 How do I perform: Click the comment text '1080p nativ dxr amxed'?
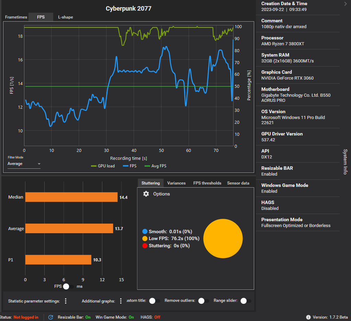click(284, 27)
